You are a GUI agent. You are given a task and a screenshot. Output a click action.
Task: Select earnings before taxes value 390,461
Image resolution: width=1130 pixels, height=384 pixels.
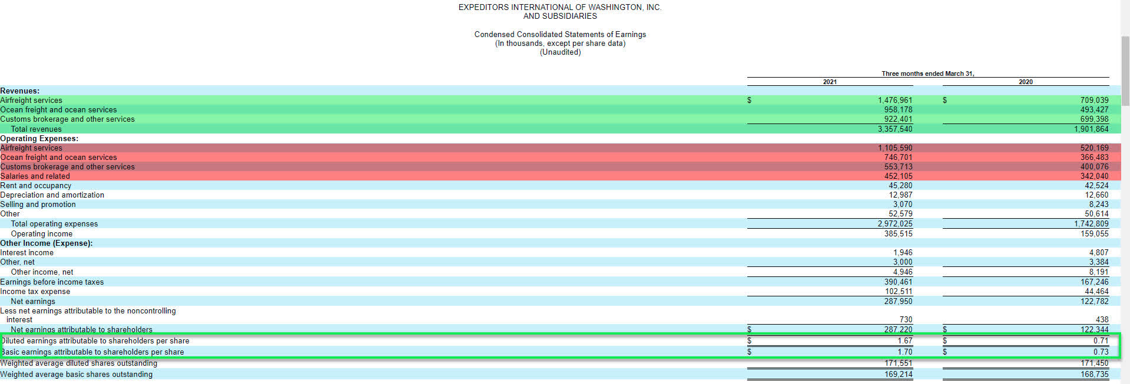pos(898,282)
